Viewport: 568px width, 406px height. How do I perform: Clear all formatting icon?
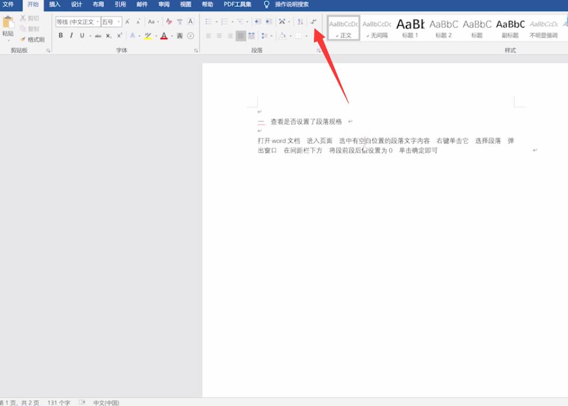coord(169,22)
